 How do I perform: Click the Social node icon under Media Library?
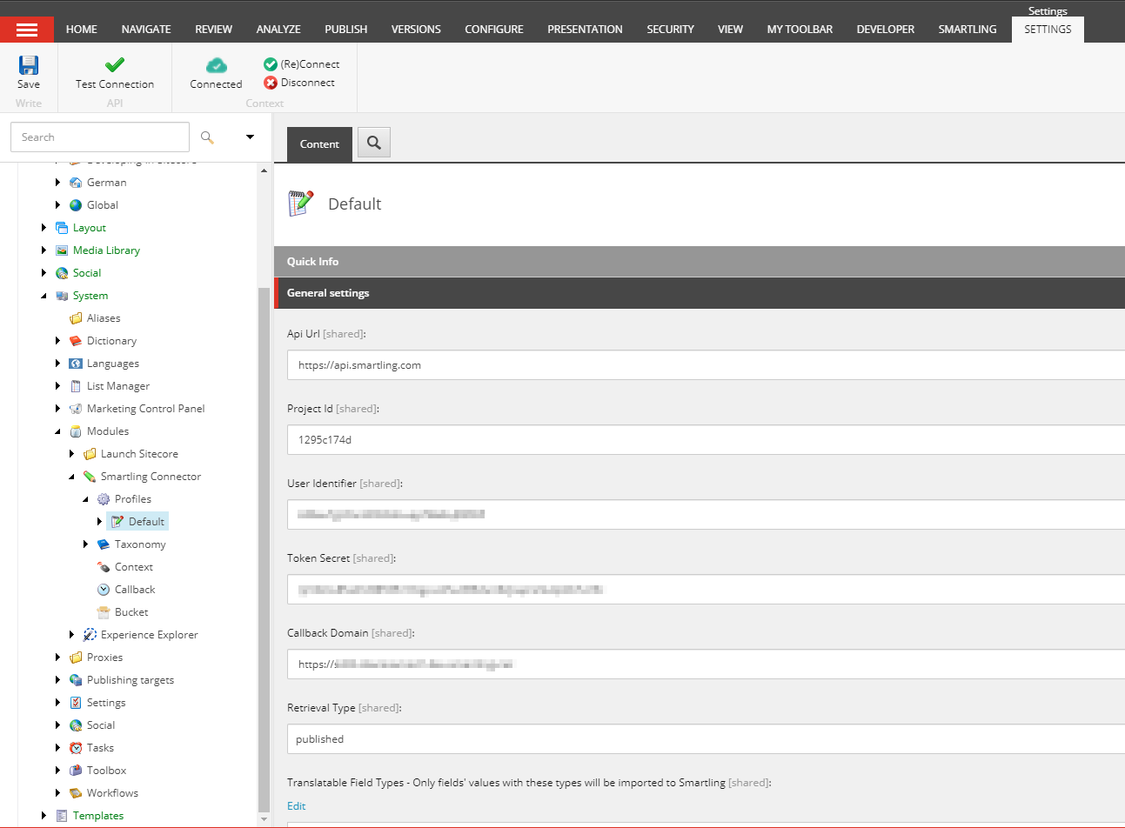tap(62, 273)
